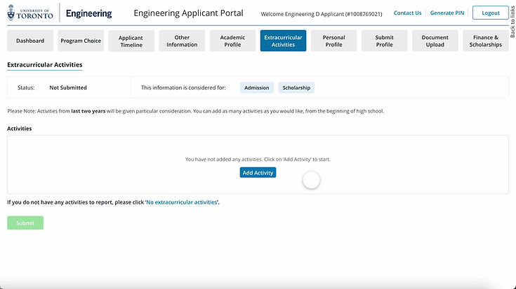Viewport: 516px width, 289px height.
Task: Open the Applicant Timeline tab
Action: pyautogui.click(x=131, y=41)
